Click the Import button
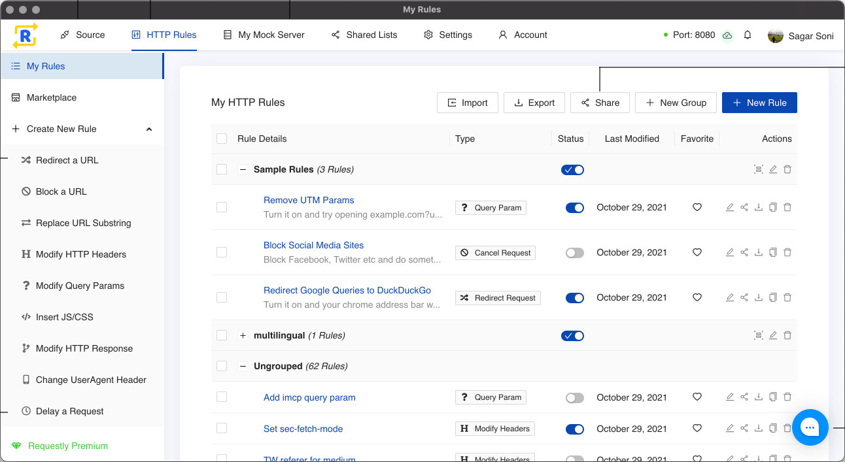Viewport: 845px width, 462px height. pos(468,103)
